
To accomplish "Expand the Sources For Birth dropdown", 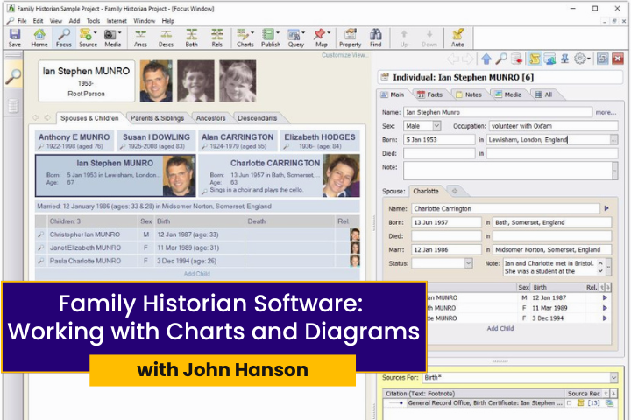I will [613, 378].
